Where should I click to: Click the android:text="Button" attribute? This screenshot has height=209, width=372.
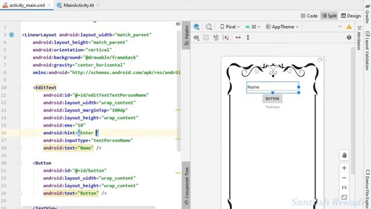point(71,193)
